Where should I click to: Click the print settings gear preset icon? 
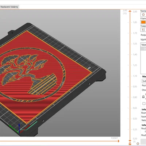pos(143,15)
